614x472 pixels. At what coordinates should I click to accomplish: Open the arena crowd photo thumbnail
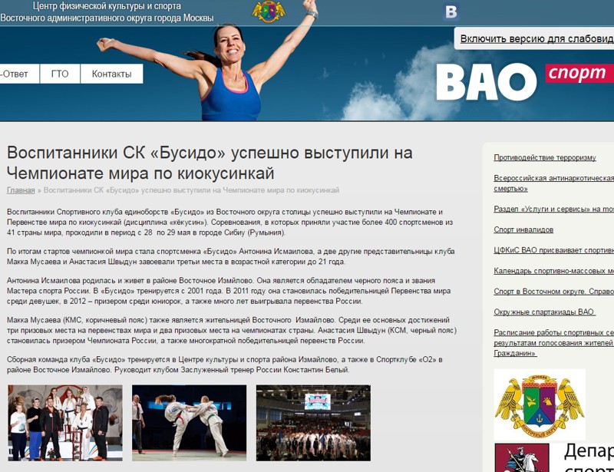click(x=313, y=423)
